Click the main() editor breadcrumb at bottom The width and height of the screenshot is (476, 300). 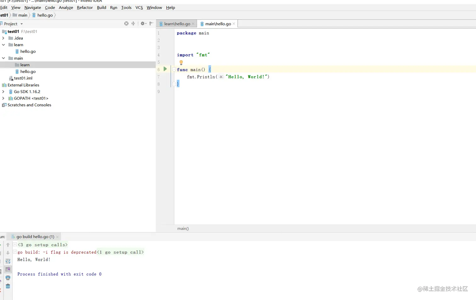[183, 229]
